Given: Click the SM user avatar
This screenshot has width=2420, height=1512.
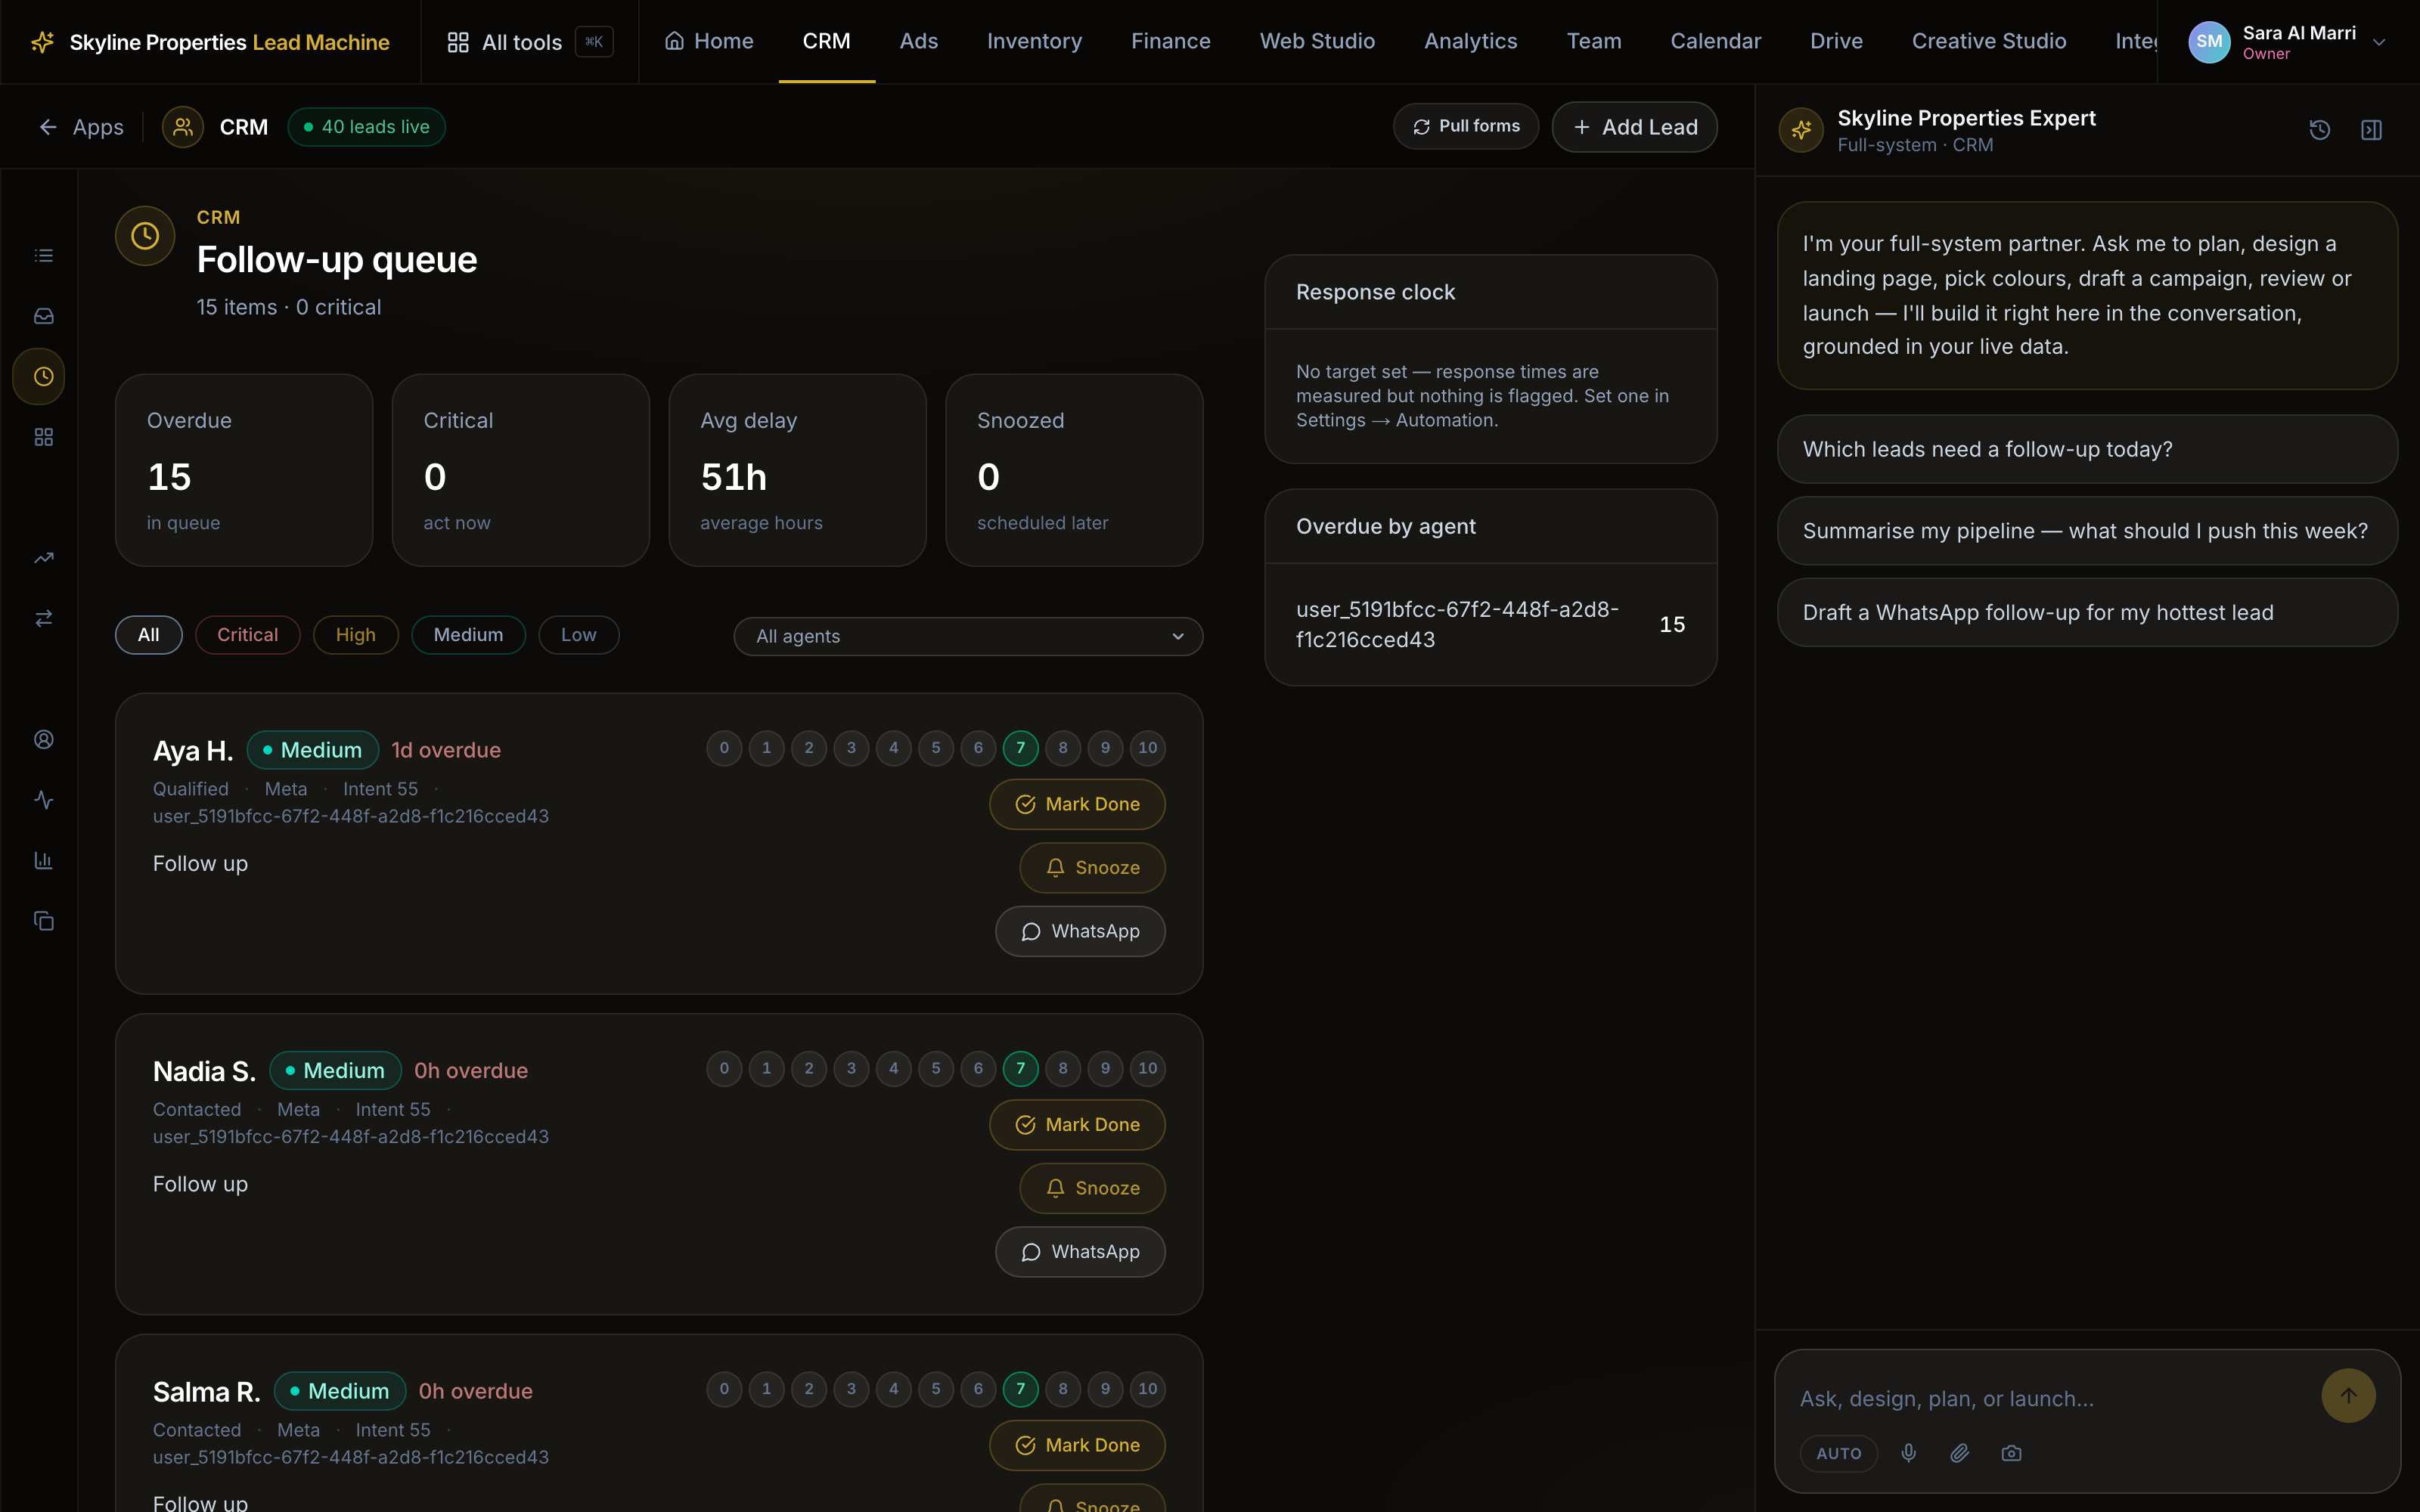Looking at the screenshot, I should pyautogui.click(x=2210, y=42).
